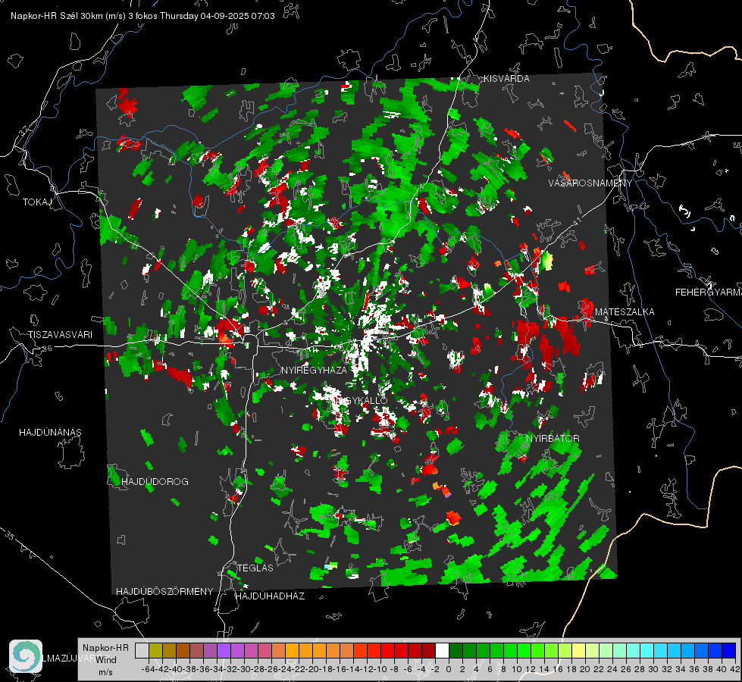Click the road number 41 near Vásárosnamény
The width and height of the screenshot is (742, 682).
[x=576, y=221]
